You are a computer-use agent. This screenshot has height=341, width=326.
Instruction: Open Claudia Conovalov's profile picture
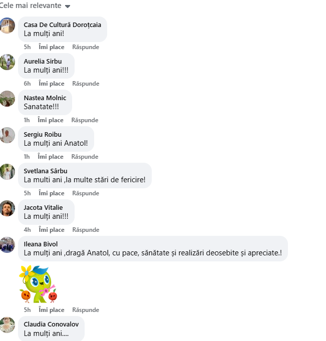point(7,325)
